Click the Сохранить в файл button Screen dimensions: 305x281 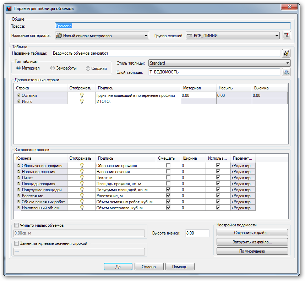point(252,233)
